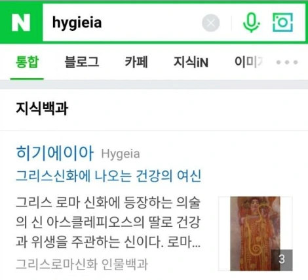Tap the green Naver N logo

21,22
